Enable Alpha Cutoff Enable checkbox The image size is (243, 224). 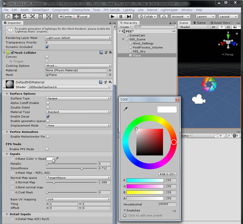click(48, 103)
